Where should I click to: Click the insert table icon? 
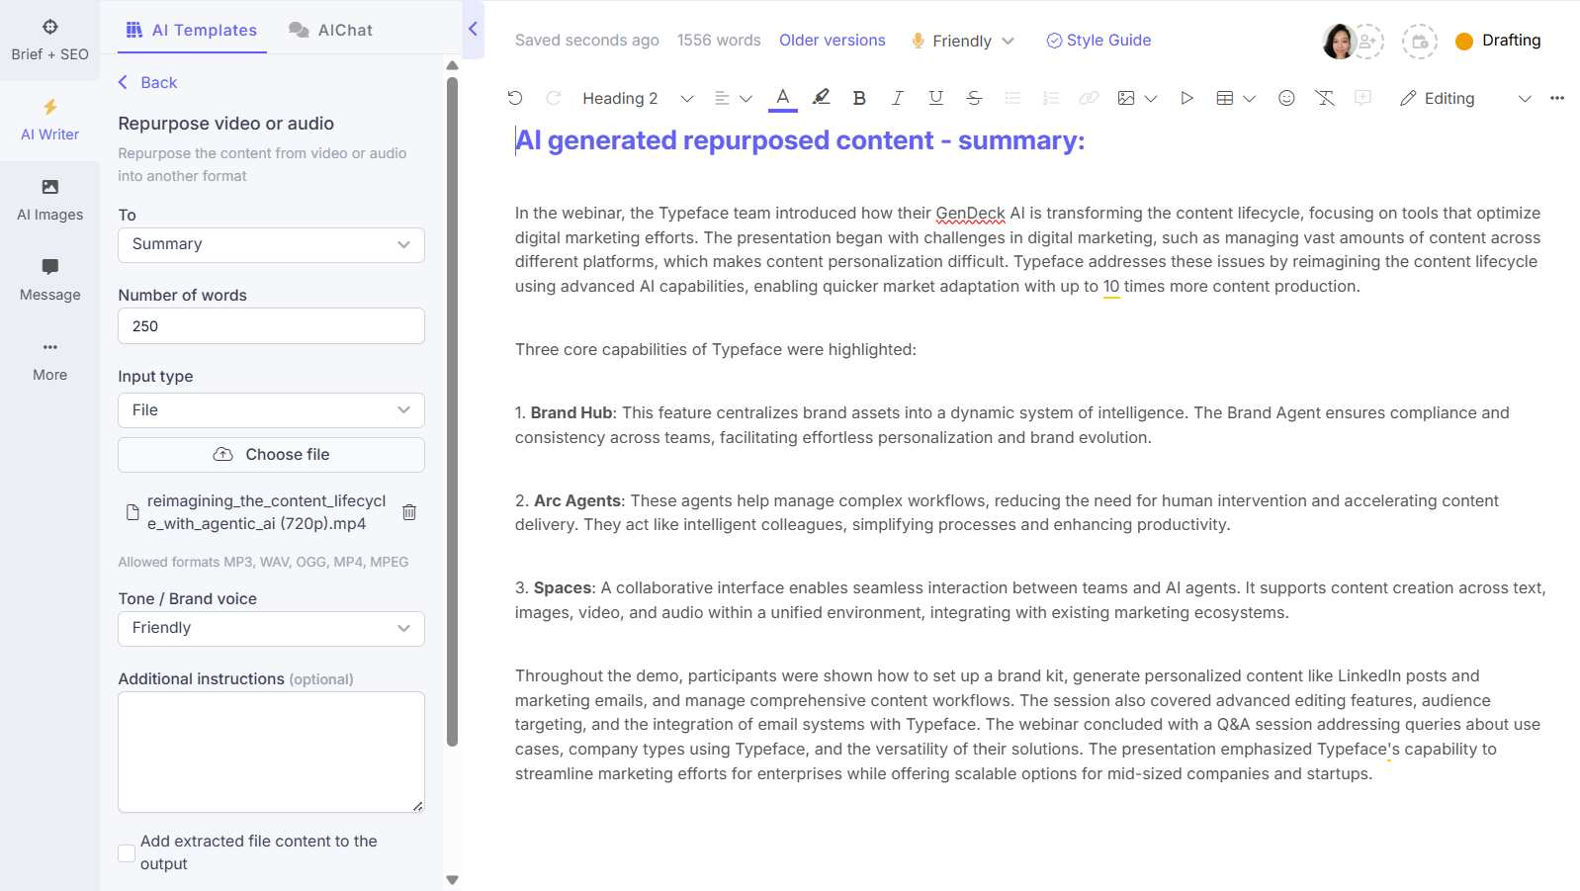point(1225,98)
